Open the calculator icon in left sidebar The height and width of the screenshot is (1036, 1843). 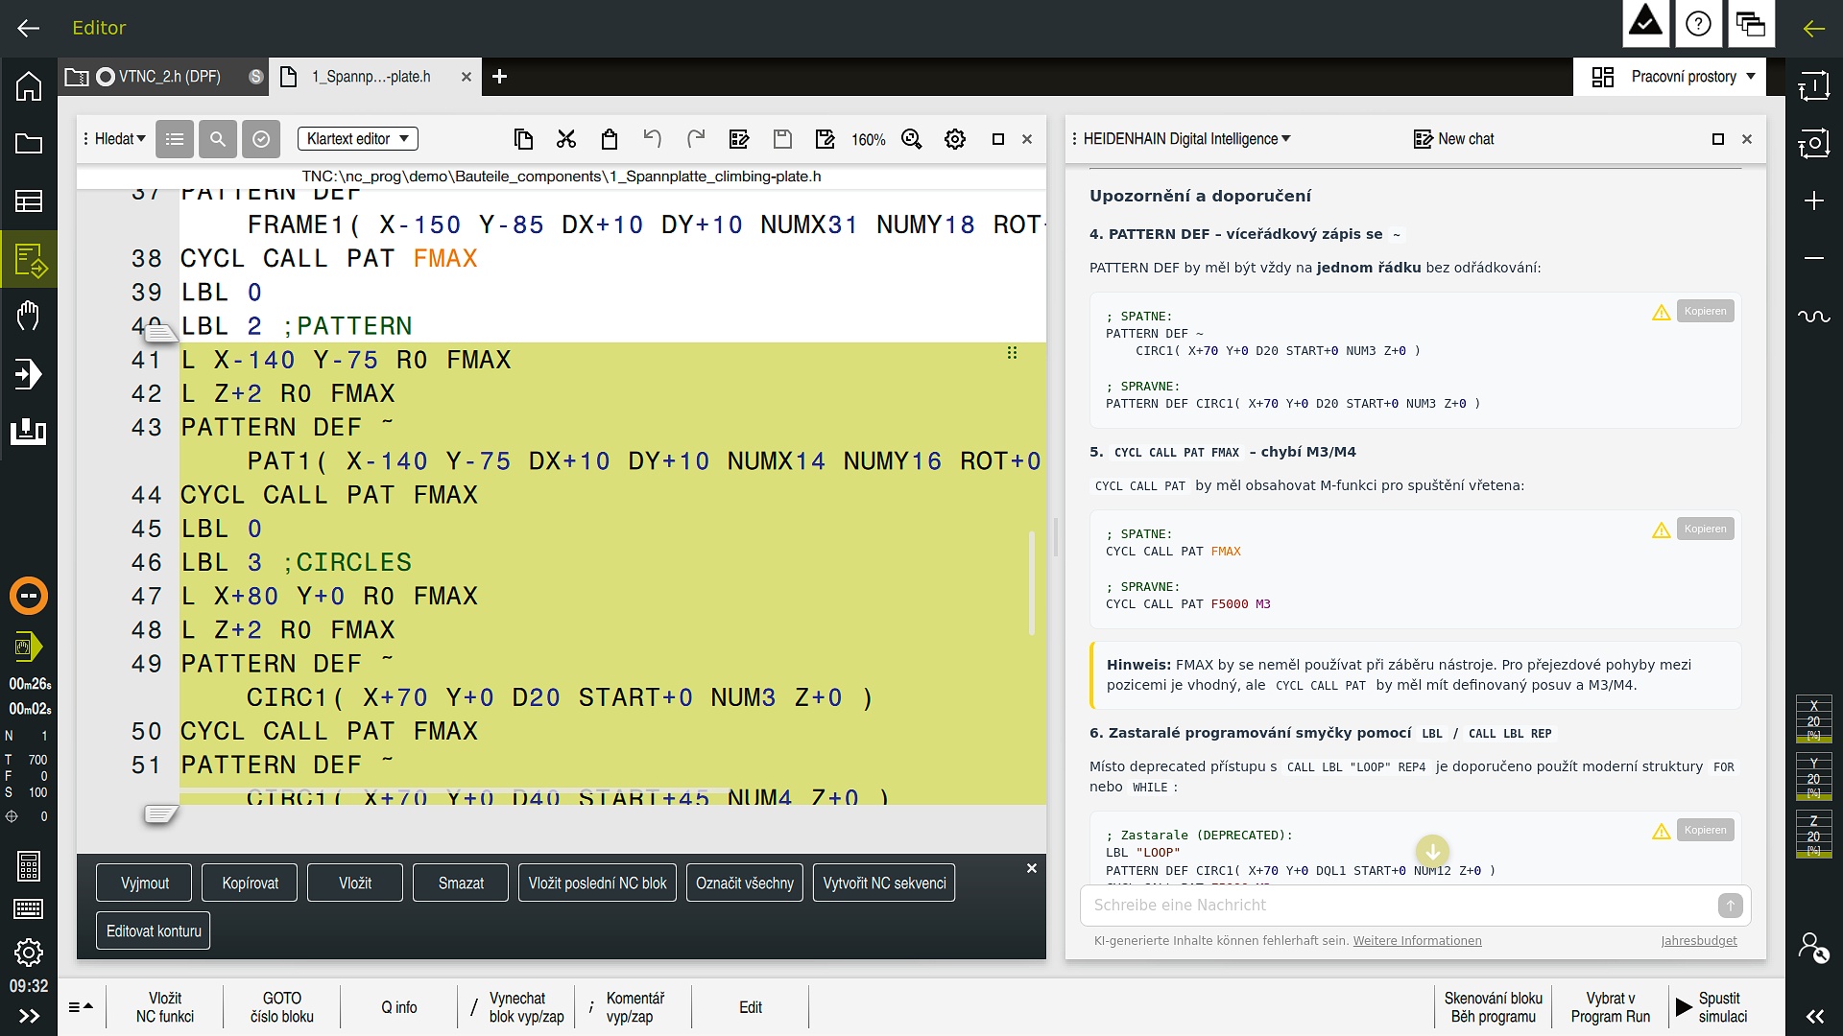tap(29, 865)
